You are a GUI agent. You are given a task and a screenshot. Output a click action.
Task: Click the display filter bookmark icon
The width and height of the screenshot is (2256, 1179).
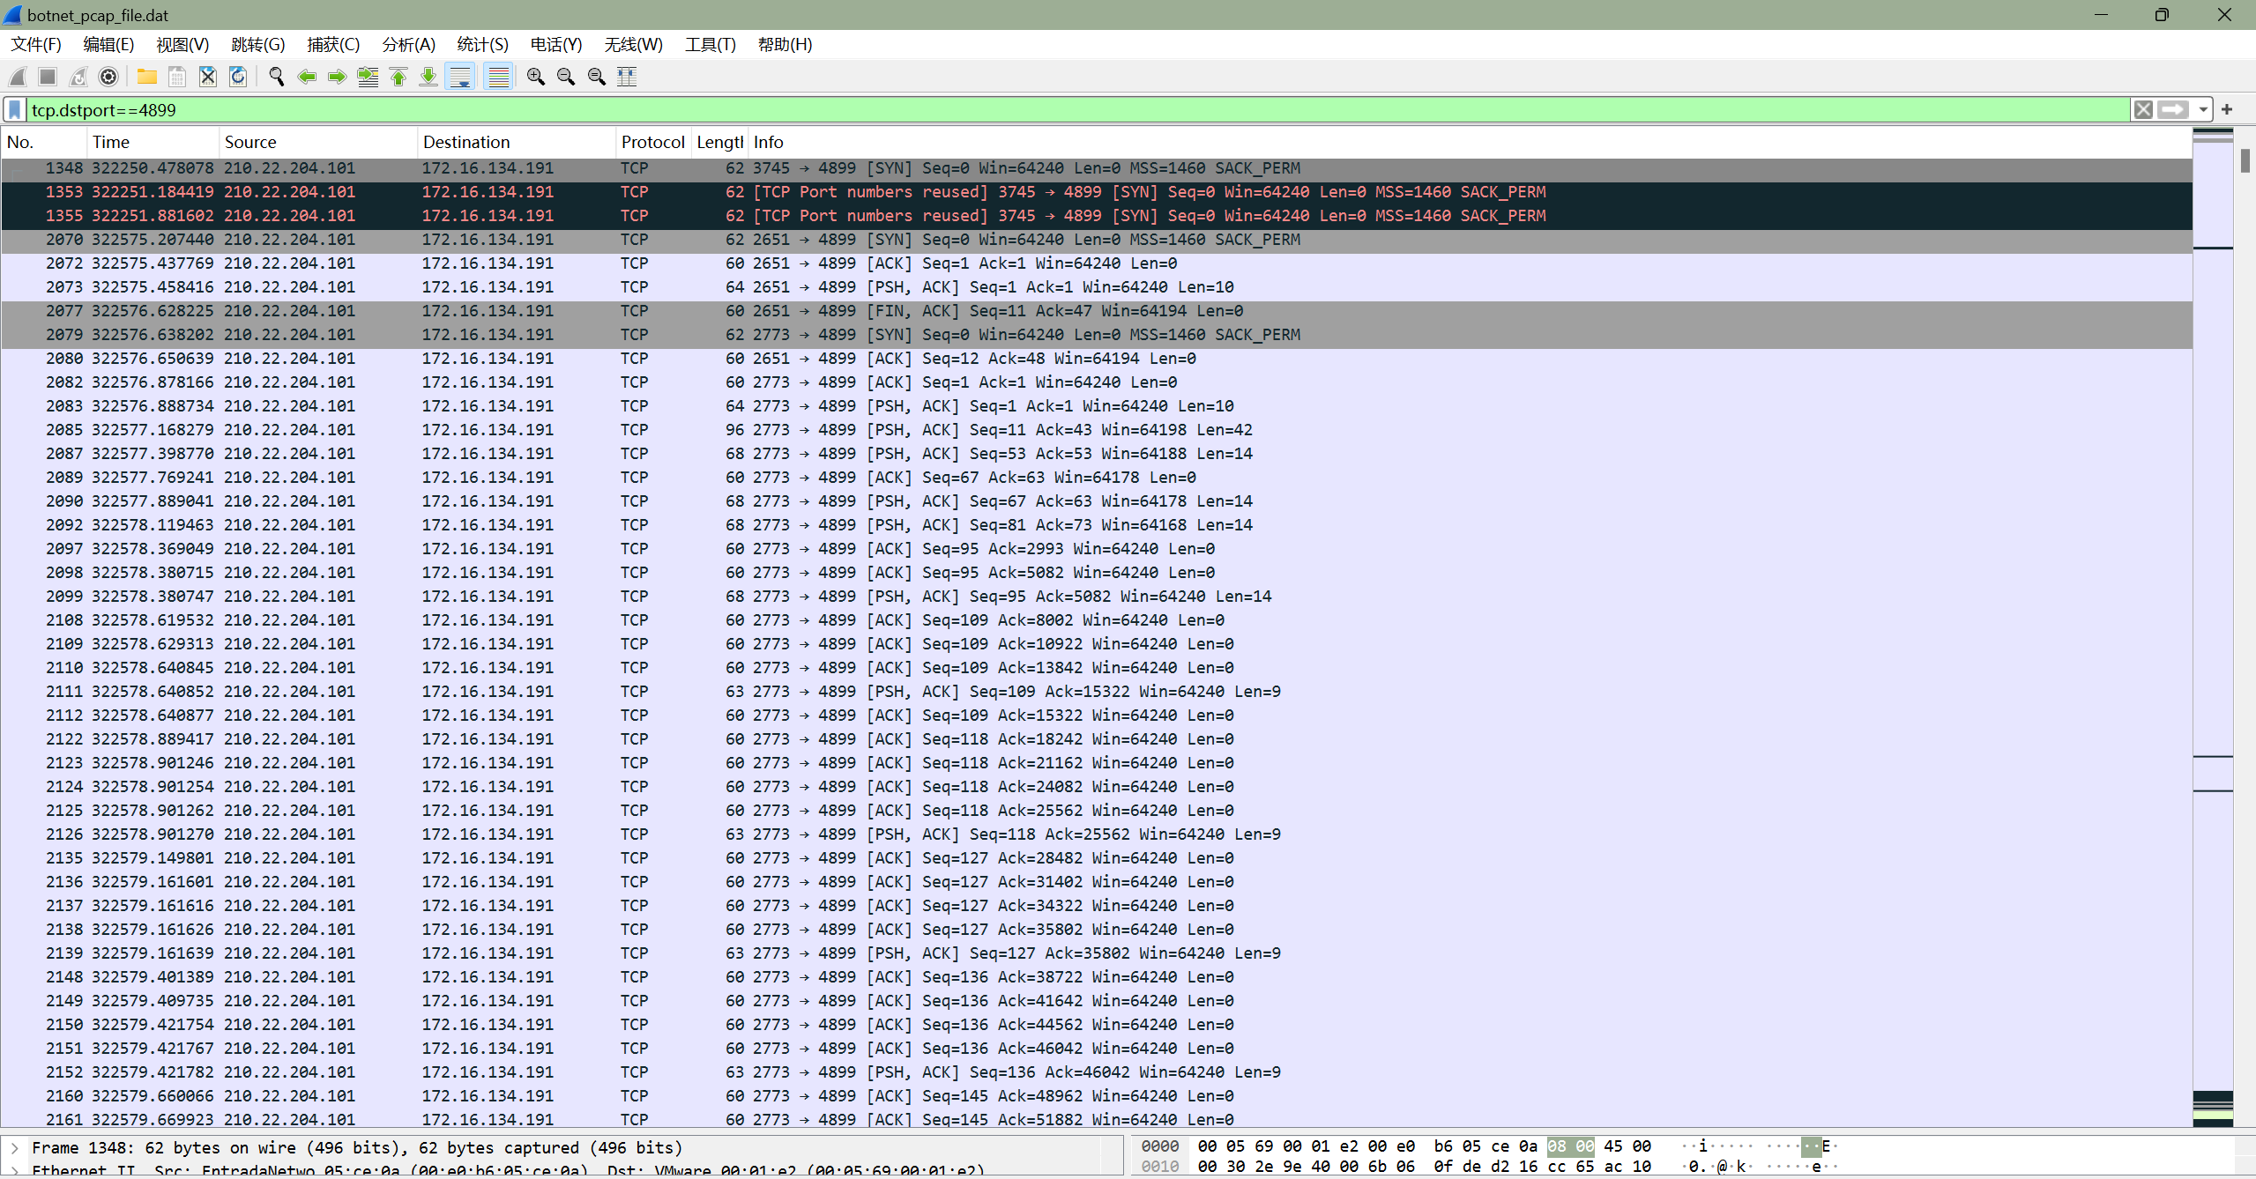pyautogui.click(x=15, y=109)
